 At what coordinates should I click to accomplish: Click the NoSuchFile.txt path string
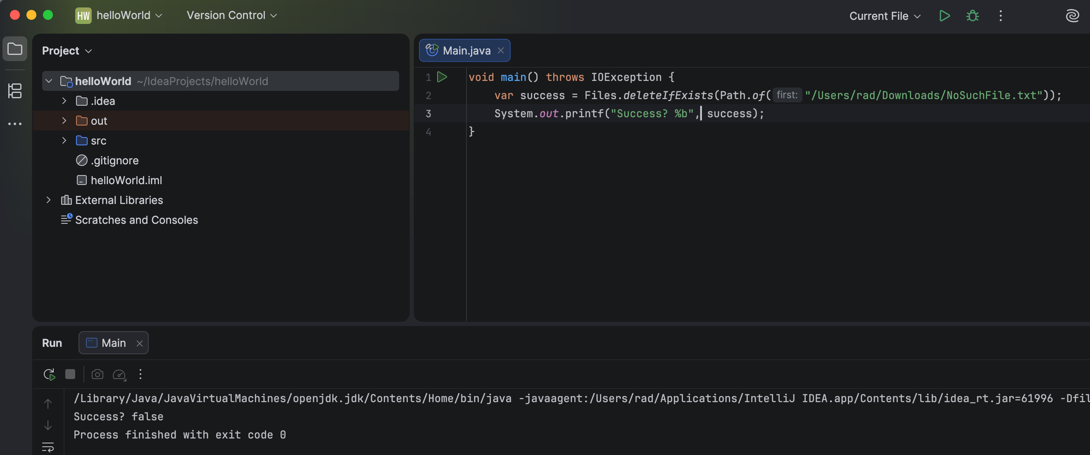(x=923, y=95)
